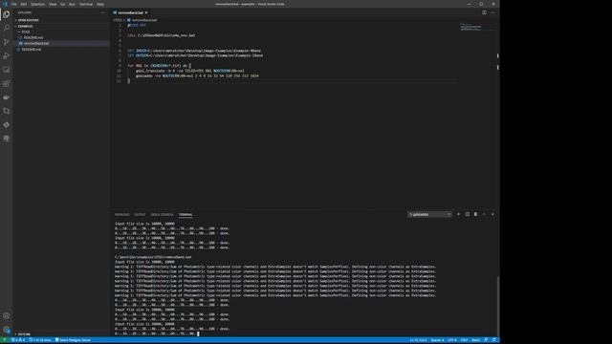Open the View menu
612x344 pixels.
[53, 4]
